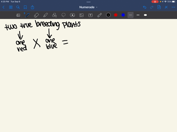Select the thickest stroke width
Screen dimensions: 177x132
[145, 15]
